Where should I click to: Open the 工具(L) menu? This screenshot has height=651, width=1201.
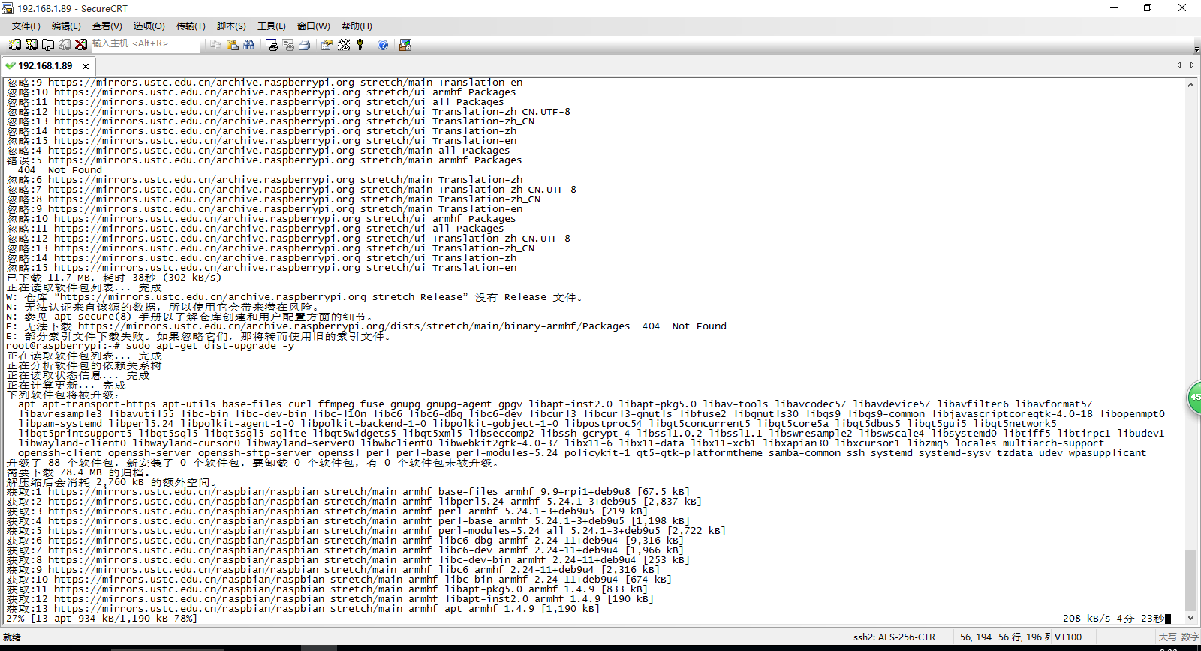(272, 26)
